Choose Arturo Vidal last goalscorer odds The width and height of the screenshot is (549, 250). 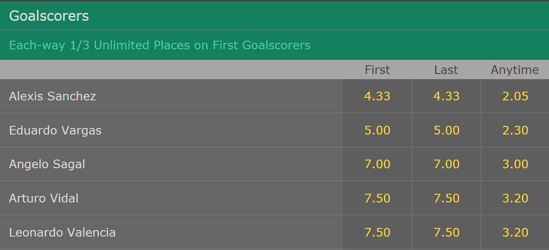click(x=446, y=198)
